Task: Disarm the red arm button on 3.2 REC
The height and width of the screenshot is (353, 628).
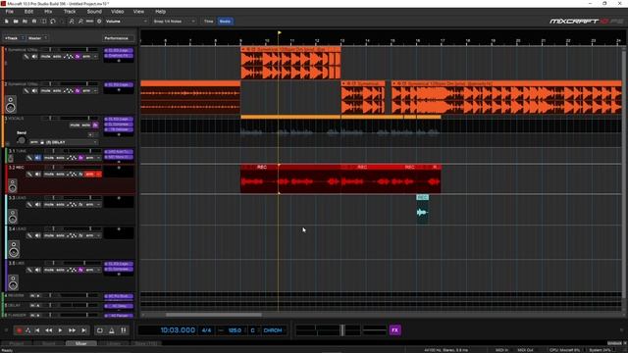Action: click(x=89, y=175)
